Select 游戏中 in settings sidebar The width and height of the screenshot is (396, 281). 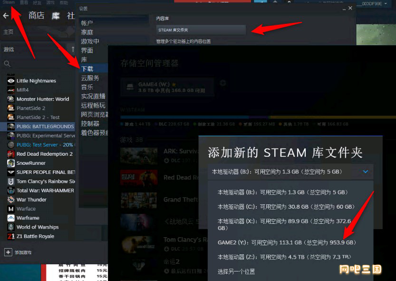point(90,41)
